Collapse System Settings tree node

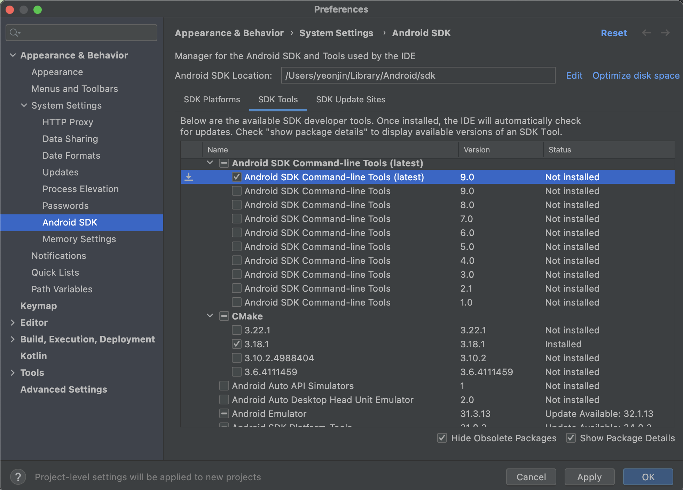click(x=24, y=105)
